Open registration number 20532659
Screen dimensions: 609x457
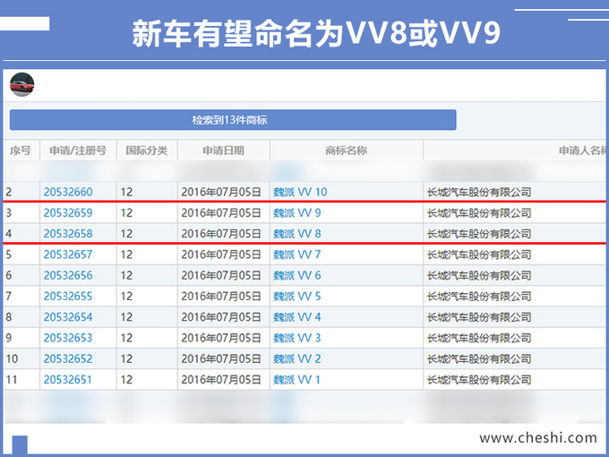(68, 213)
